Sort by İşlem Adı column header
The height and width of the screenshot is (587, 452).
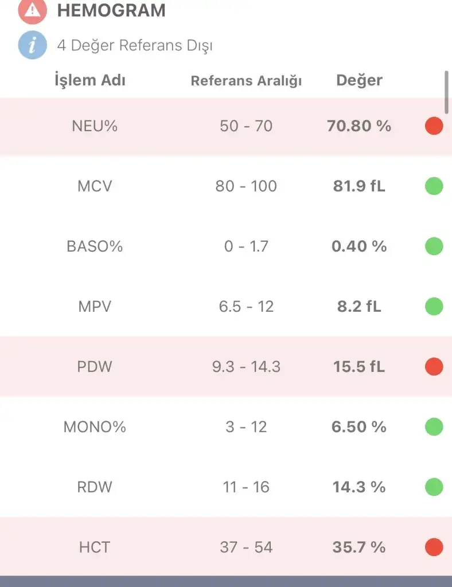point(89,80)
